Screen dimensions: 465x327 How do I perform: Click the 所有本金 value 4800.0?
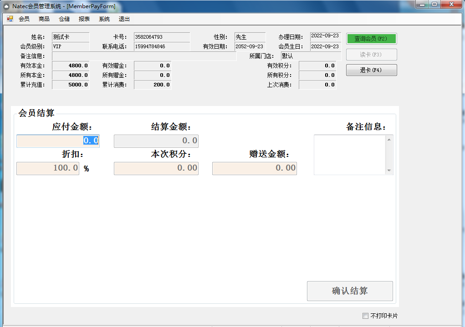pos(71,75)
